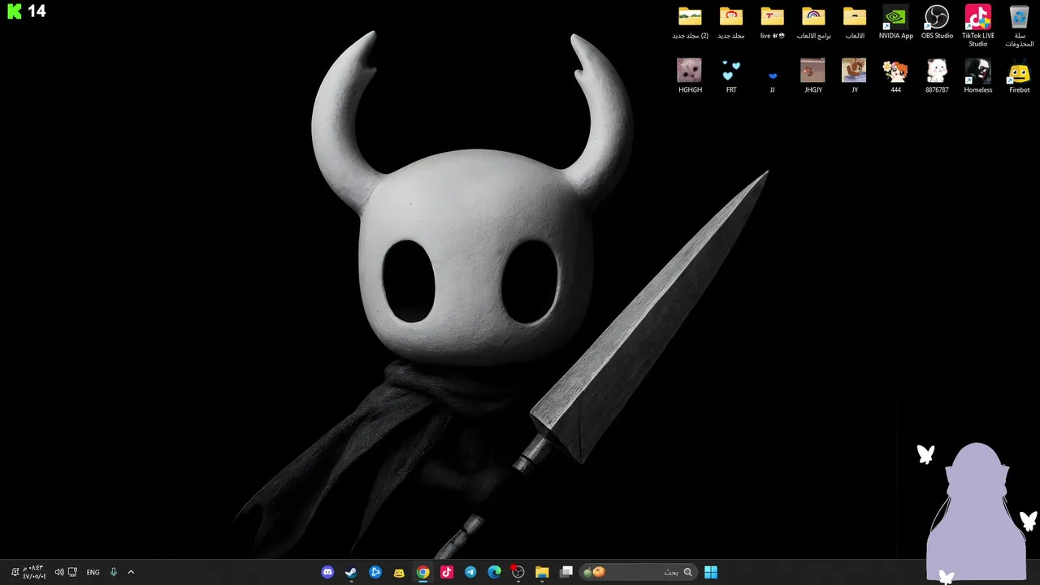Click the blue round app taskbar icon
This screenshot has height=585, width=1040.
[375, 572]
